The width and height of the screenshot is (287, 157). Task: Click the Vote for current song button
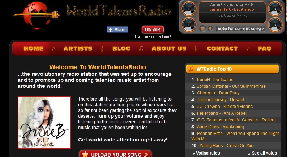coord(241,29)
